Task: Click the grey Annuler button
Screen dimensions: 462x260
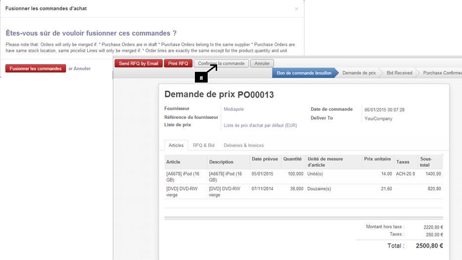Action: pos(262,63)
